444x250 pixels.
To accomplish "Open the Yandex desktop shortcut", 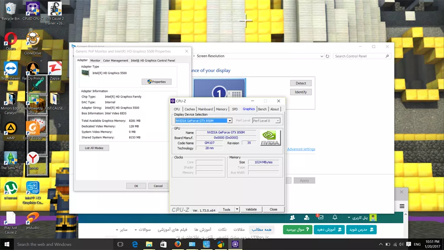I will pyautogui.click(x=33, y=161).
